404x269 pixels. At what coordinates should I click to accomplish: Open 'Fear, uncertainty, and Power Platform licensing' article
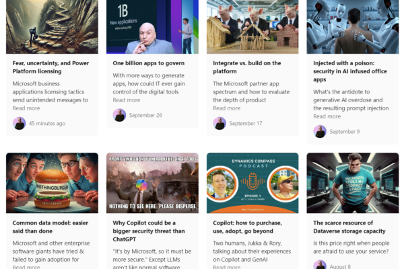pyautogui.click(x=50, y=67)
